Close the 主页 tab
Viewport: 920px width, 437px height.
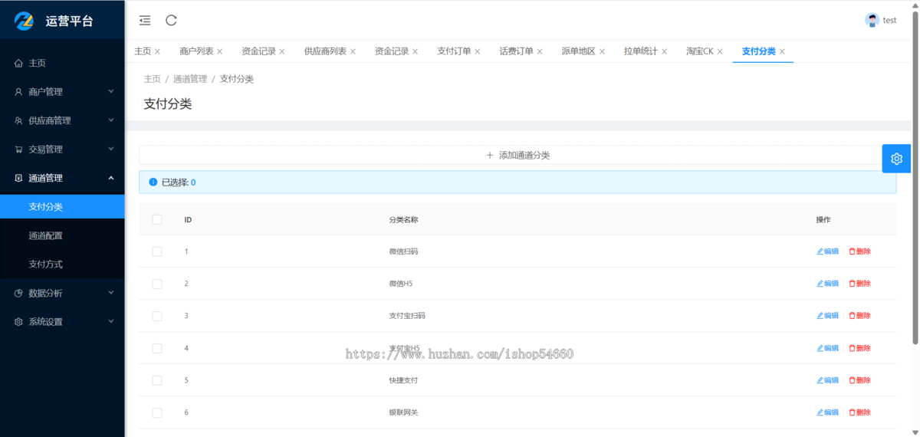coord(157,51)
